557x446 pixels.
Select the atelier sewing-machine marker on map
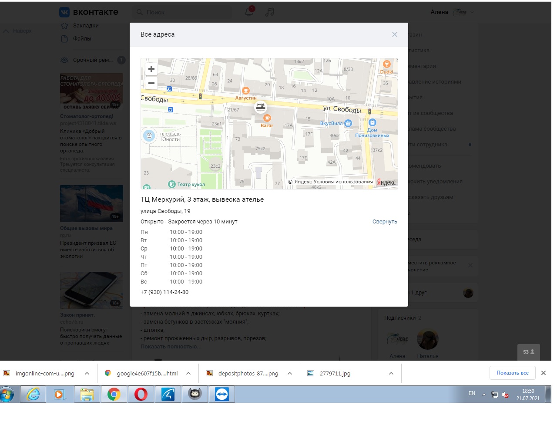click(261, 107)
